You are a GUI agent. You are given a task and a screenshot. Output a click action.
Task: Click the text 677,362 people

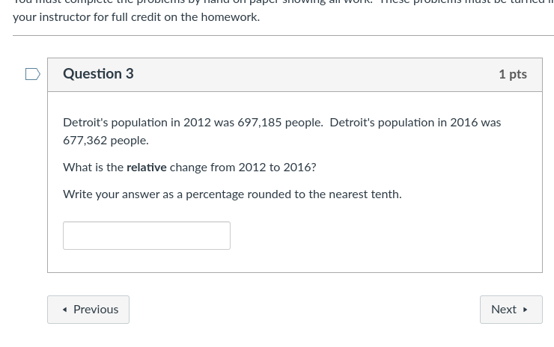point(106,141)
